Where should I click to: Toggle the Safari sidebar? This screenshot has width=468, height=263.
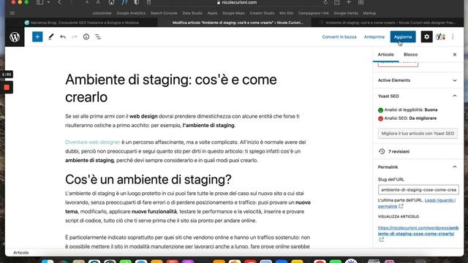point(39,2)
